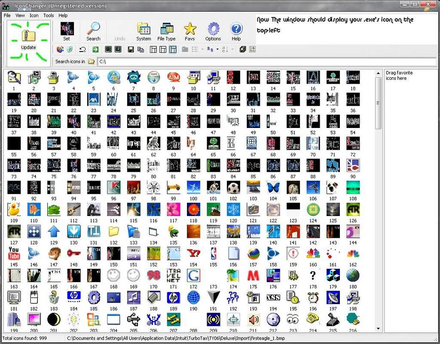
Task: Select the green frog icon numbered 111
Action: (54, 210)
